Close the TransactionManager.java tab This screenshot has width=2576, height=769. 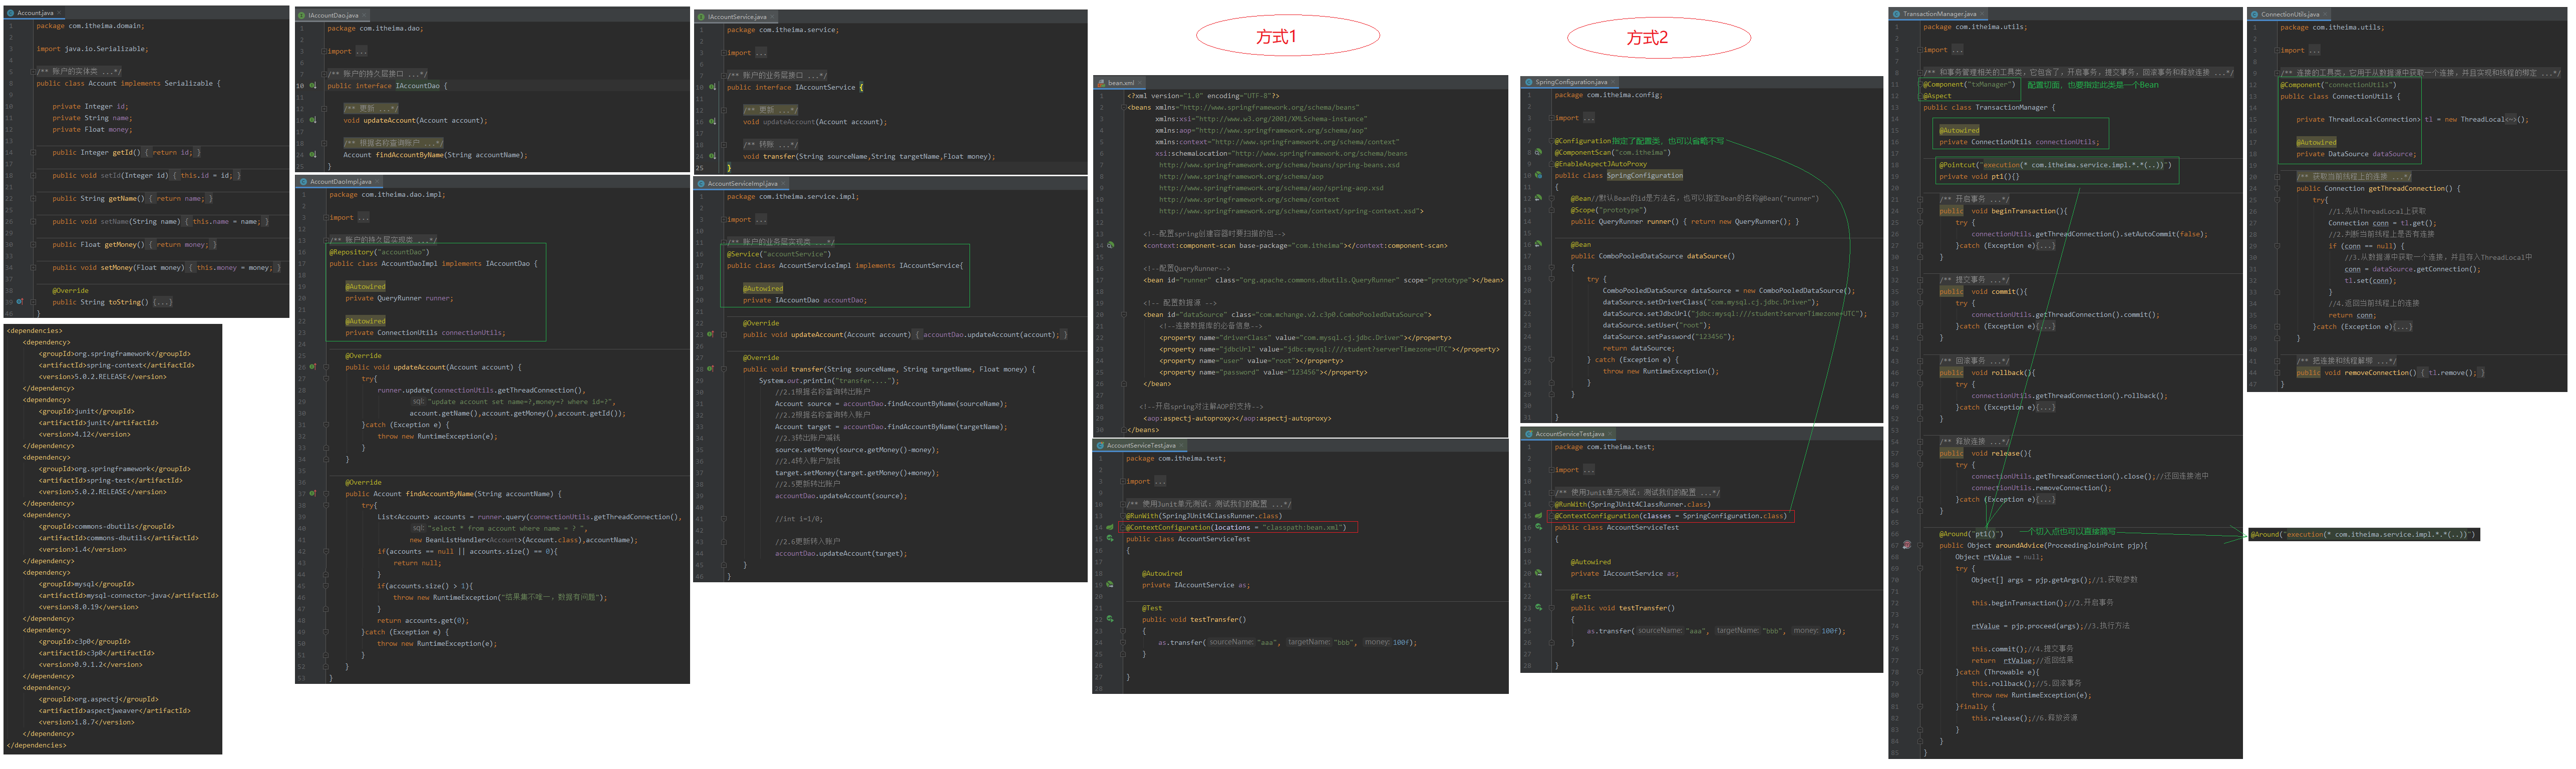pos(1982,14)
